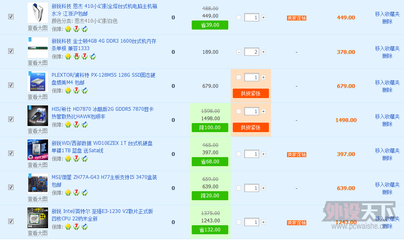Increase quantity of MSI ZH77A-G43 motherboard
The width and height of the screenshot is (404, 240).
pos(263,188)
